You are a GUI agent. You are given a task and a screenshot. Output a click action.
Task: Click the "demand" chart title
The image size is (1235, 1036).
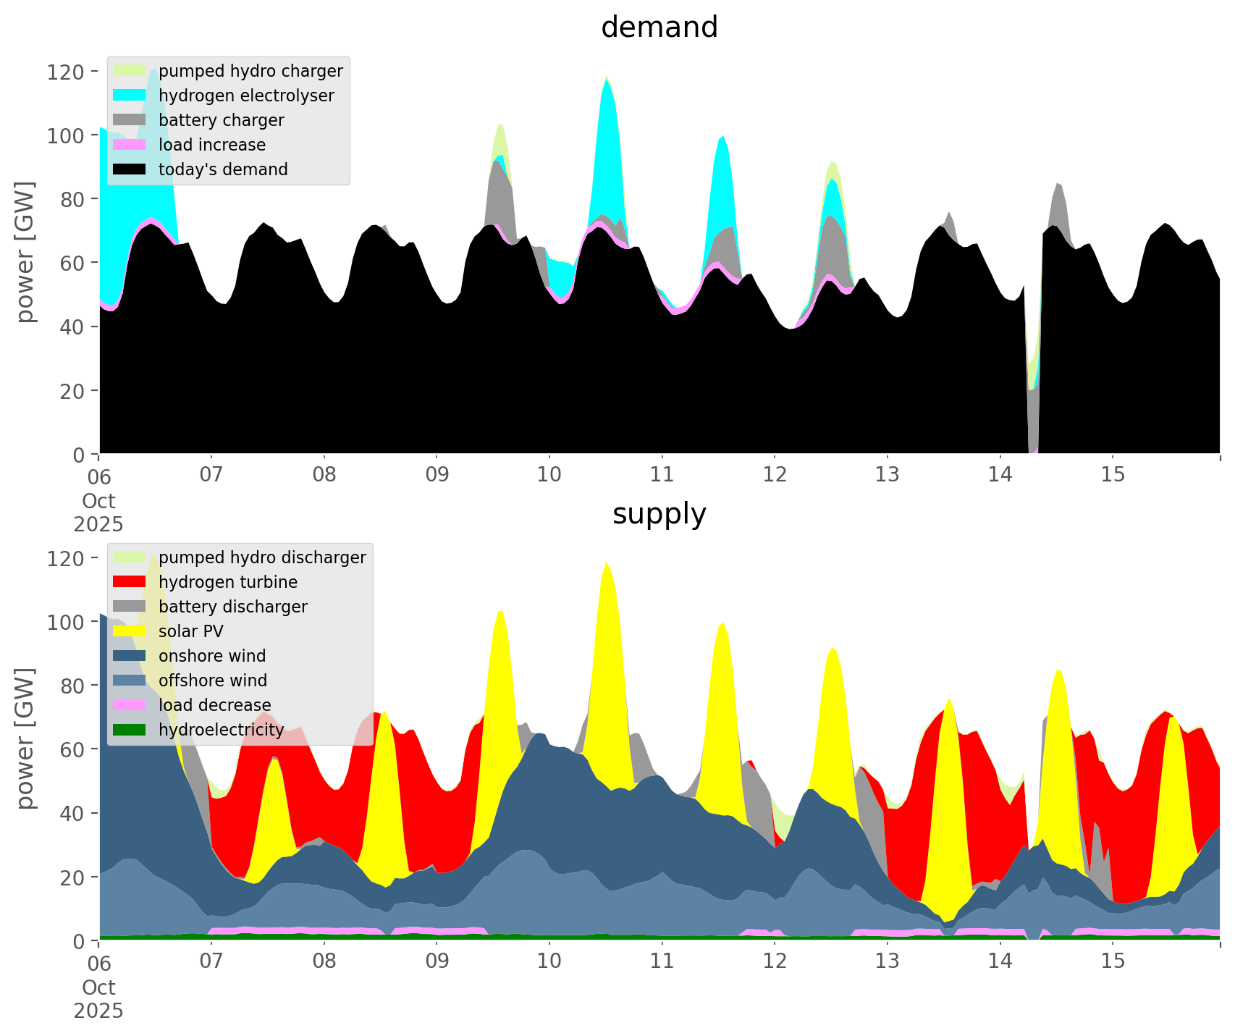click(x=659, y=28)
